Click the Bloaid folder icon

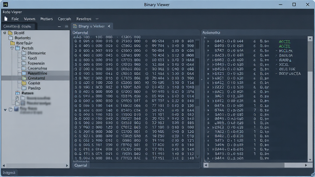tap(10, 33)
